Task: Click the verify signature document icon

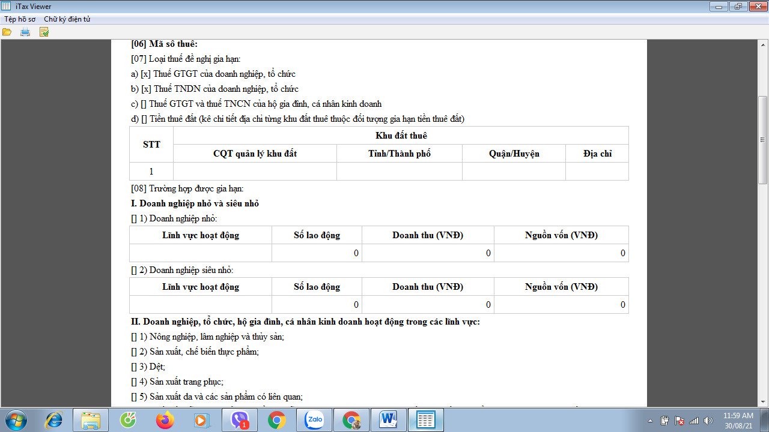Action: click(x=44, y=32)
